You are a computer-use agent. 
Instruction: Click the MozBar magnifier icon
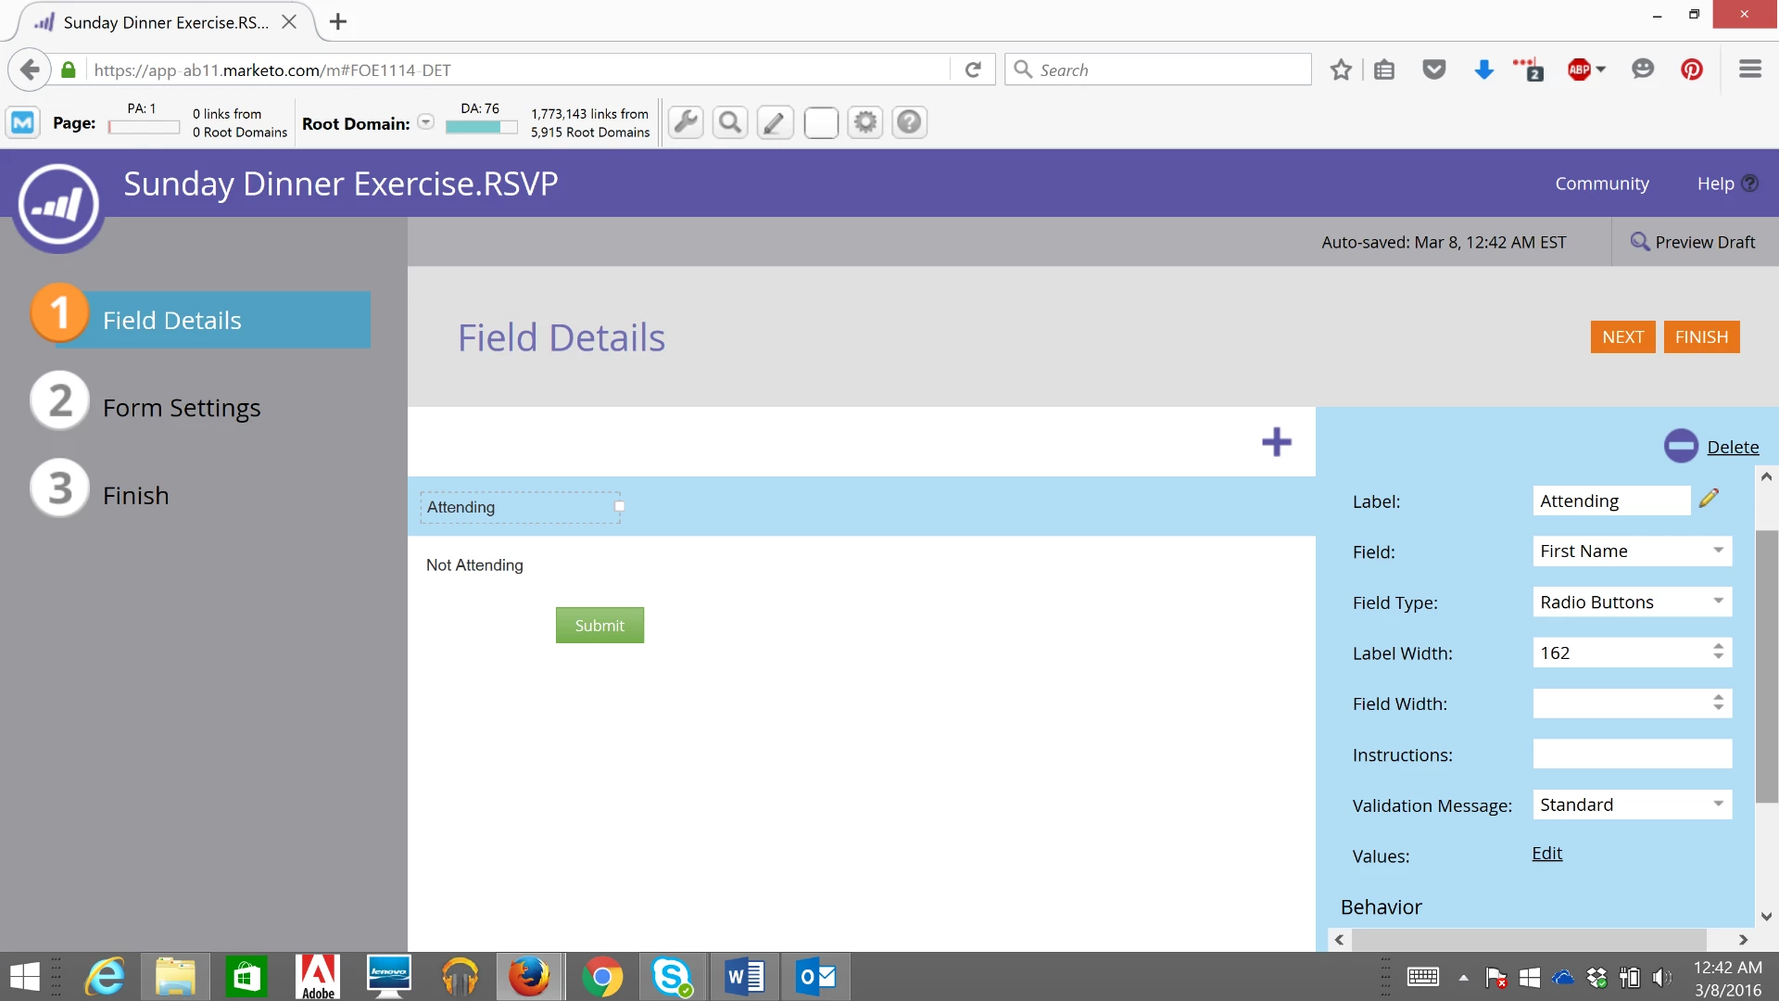(730, 122)
